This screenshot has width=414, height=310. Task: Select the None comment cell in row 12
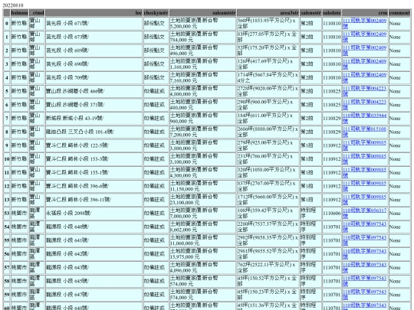click(399, 186)
